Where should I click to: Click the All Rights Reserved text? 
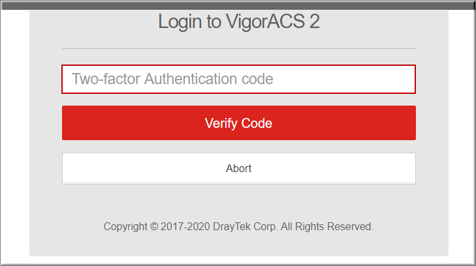(327, 227)
